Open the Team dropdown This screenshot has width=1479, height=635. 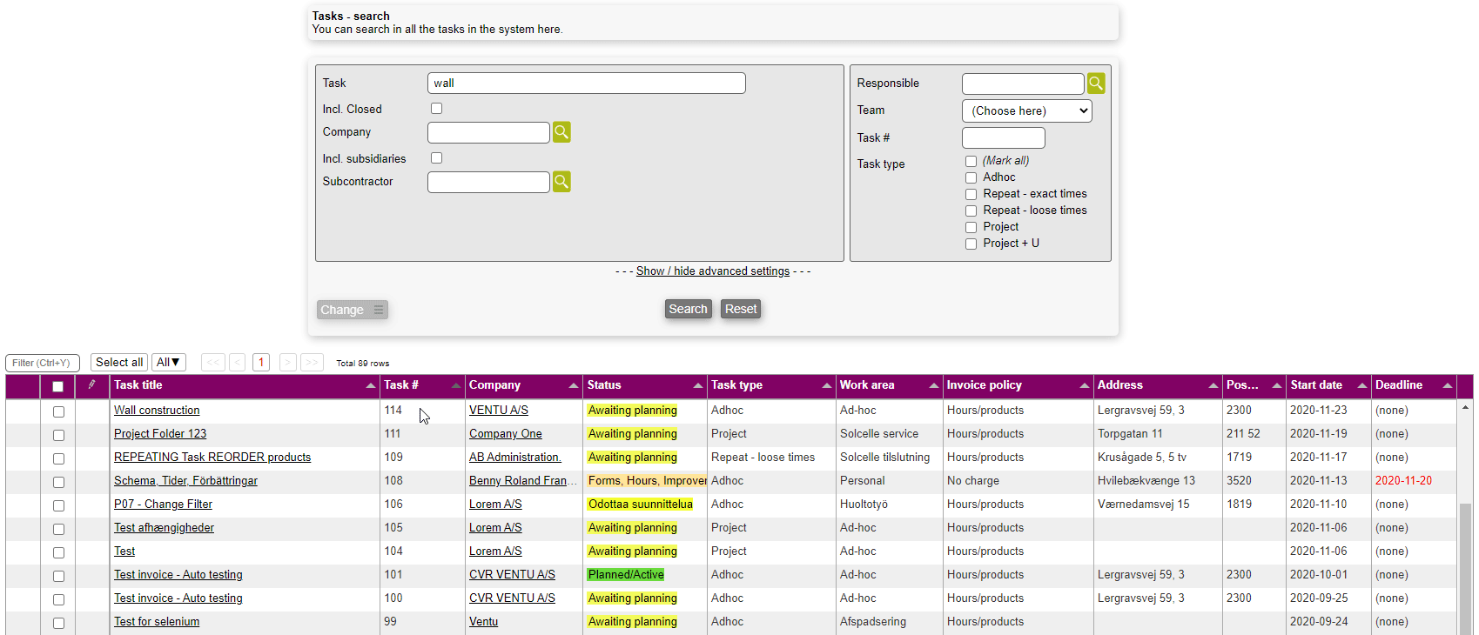1026,111
